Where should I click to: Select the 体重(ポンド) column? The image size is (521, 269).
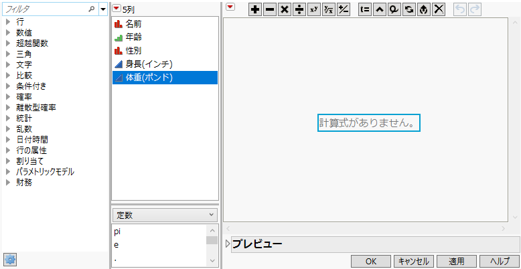click(x=165, y=78)
